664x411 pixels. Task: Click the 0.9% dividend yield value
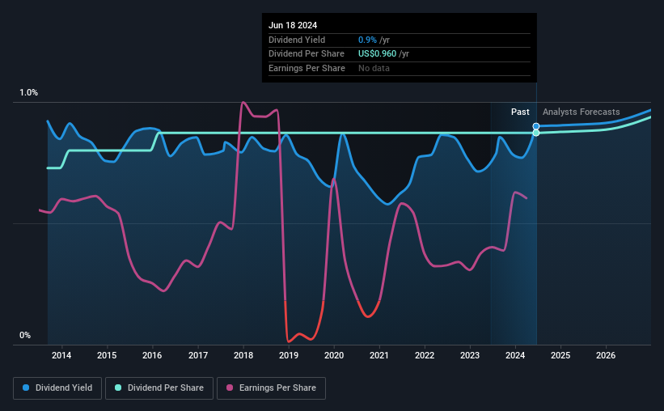[x=367, y=40]
